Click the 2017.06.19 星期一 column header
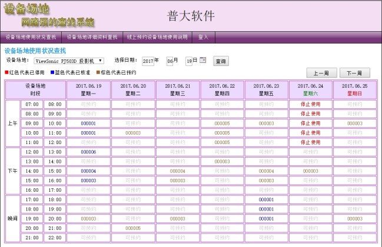This screenshot has width=382, height=247. 88,90
